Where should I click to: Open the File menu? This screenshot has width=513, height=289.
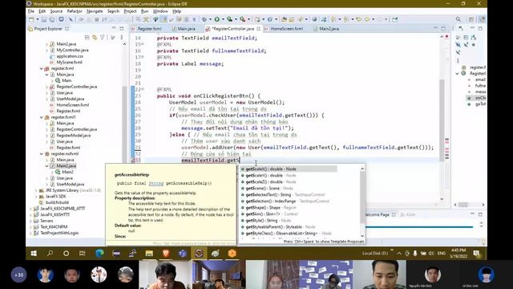pos(31,11)
